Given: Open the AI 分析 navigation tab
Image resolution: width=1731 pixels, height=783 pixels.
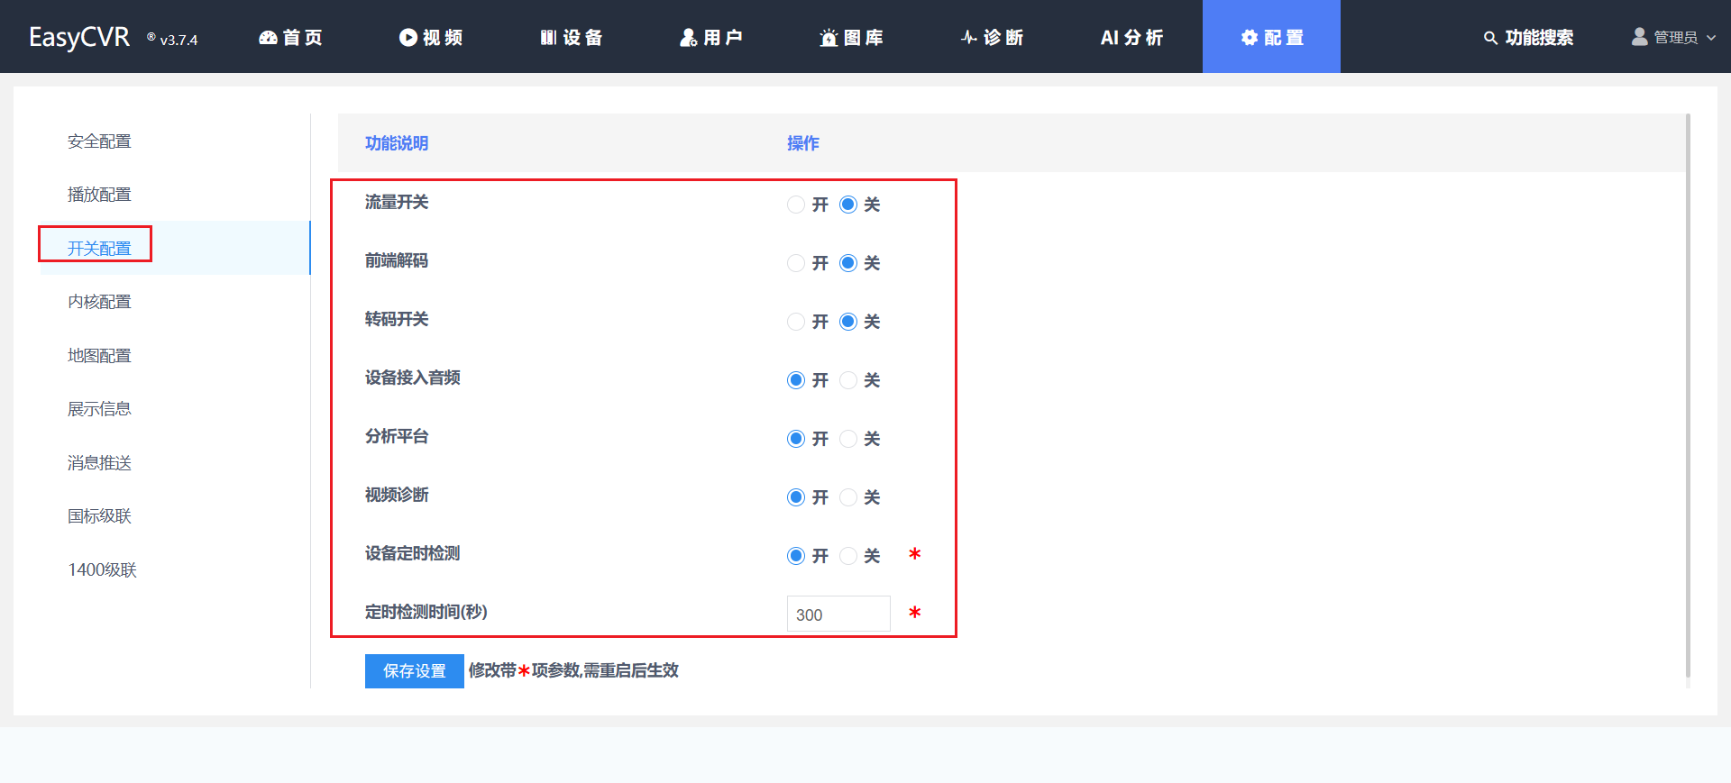Looking at the screenshot, I should (x=1131, y=38).
